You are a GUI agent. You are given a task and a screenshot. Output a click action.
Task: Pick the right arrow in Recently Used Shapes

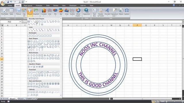pyautogui.click(x=53, y=21)
